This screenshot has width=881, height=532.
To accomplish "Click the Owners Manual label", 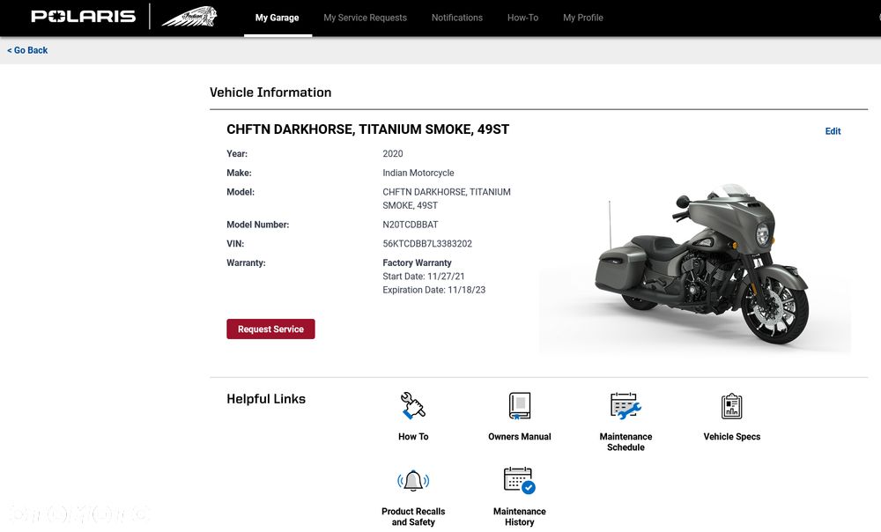I will (x=519, y=437).
